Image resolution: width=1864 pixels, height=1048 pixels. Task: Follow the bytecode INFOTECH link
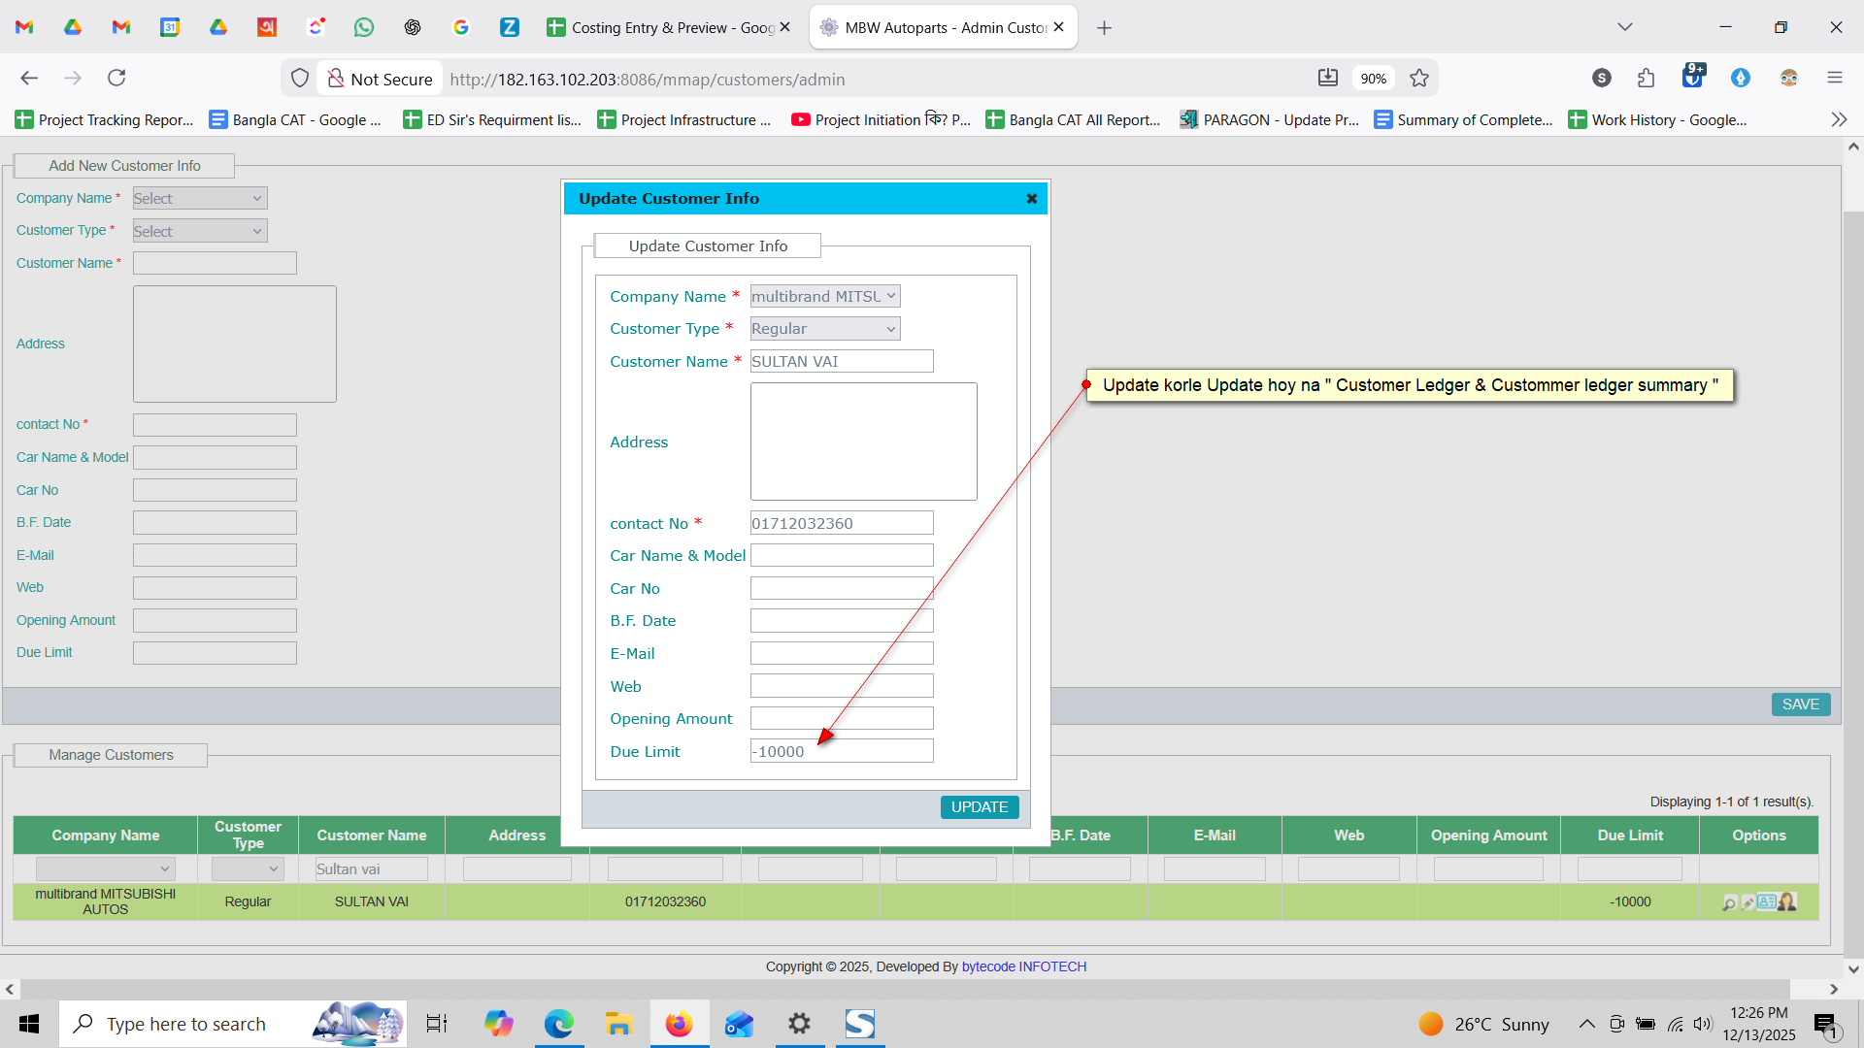pyautogui.click(x=1023, y=966)
